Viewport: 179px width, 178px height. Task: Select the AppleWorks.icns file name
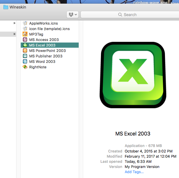point(44,23)
